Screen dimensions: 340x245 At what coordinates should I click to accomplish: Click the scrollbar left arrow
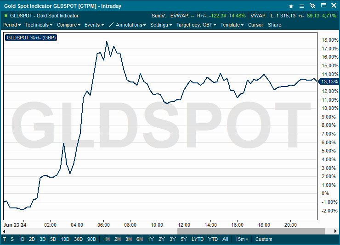(x=4, y=231)
